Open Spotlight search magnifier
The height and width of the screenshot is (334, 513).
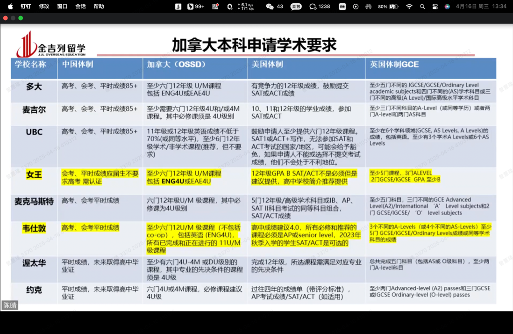tap(422, 6)
